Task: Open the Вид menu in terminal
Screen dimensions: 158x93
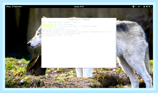Action: [55, 22]
